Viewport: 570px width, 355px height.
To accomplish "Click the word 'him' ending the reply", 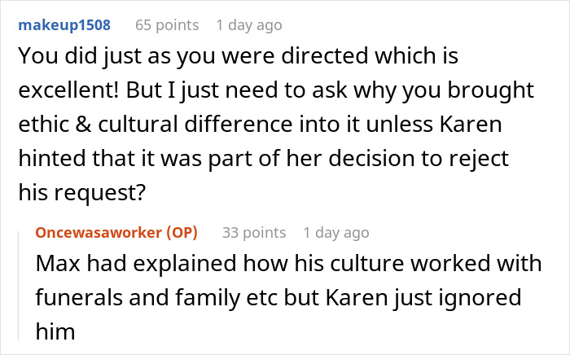I will point(54,330).
